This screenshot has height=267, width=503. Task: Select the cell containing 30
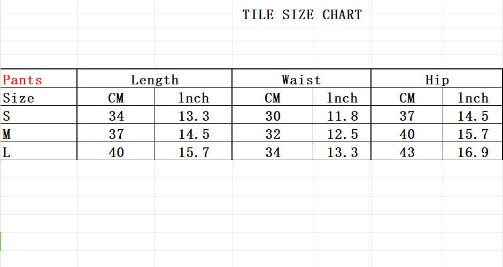coord(273,115)
